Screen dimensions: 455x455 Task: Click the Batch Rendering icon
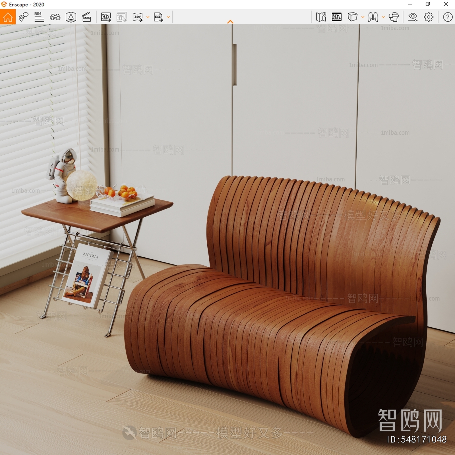pos(122,17)
